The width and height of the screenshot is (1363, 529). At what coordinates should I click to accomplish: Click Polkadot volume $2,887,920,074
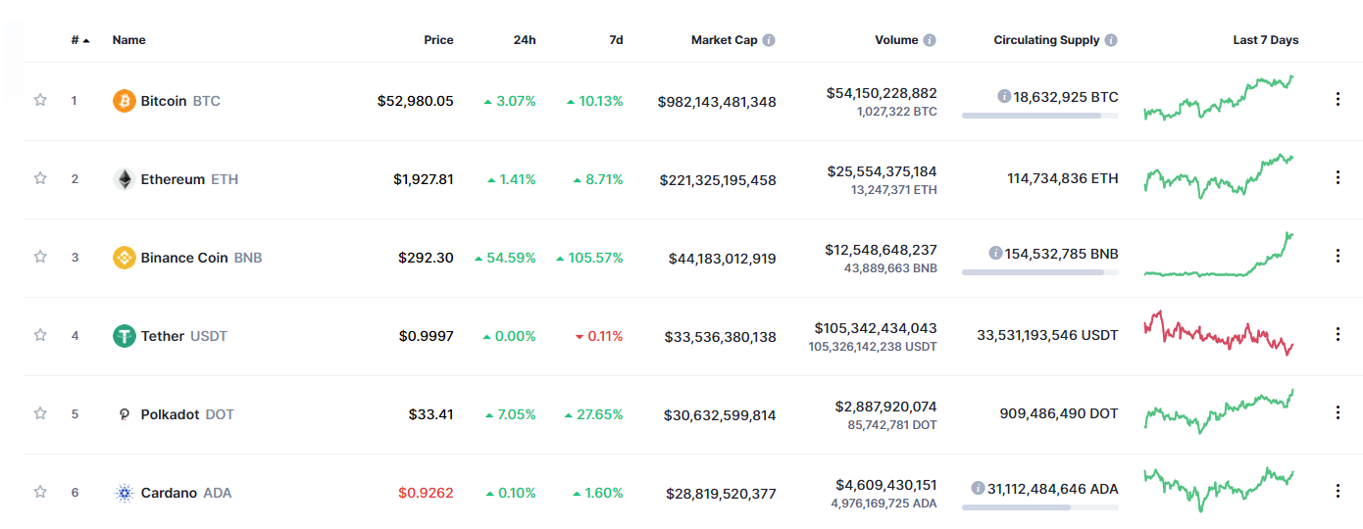(886, 407)
